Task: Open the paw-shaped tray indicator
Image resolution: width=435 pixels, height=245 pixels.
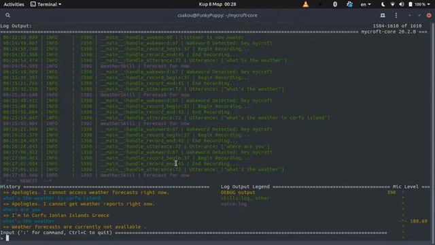Action: [349, 4]
